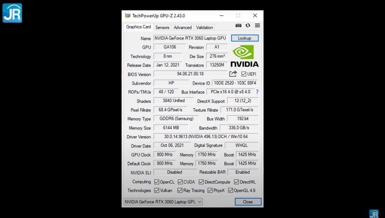
Task: Click the Driver Date value Oct 06, 2021
Action: (x=172, y=145)
